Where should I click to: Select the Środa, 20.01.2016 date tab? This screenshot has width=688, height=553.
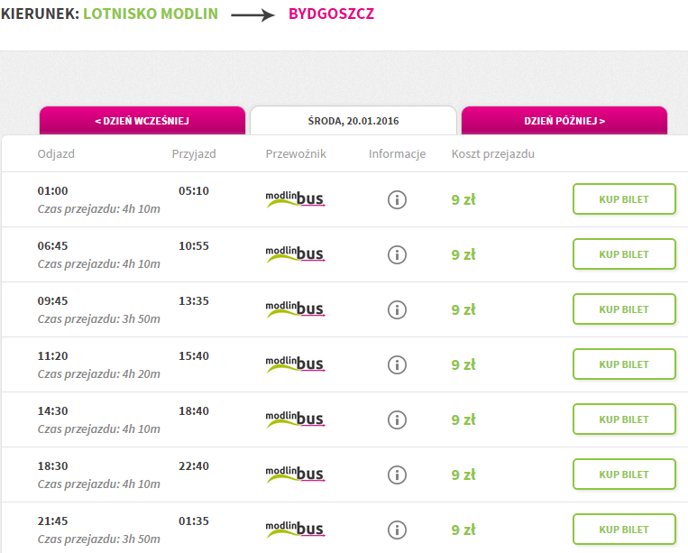(353, 120)
